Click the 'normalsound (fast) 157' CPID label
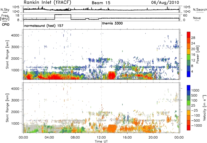This screenshot has height=143, width=207. pyautogui.click(x=44, y=26)
